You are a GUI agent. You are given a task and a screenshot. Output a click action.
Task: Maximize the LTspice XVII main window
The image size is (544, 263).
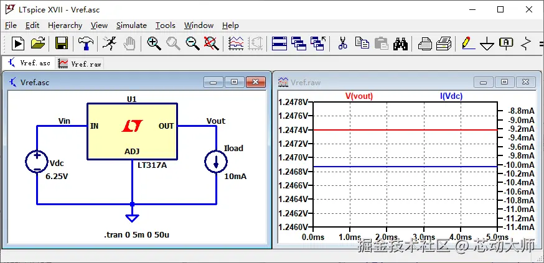pyautogui.click(x=500, y=9)
